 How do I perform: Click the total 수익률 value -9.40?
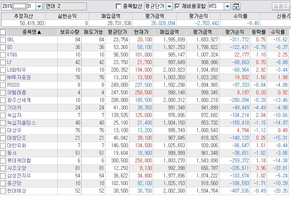pyautogui.click(x=253, y=23)
